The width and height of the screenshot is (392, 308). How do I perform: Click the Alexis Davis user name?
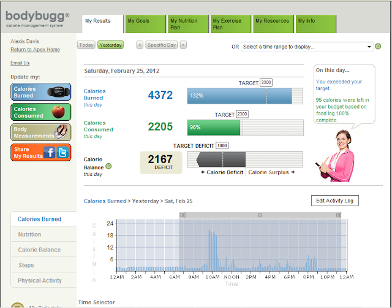tap(24, 41)
